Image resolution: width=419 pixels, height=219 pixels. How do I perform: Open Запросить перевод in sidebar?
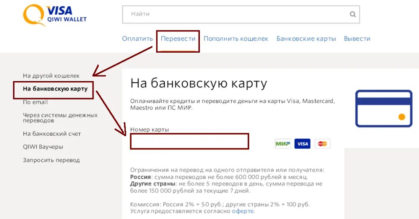51,160
